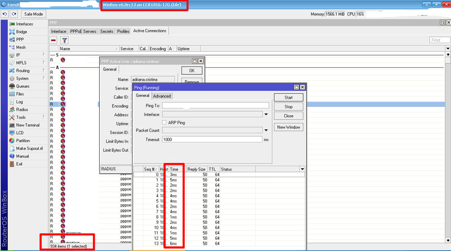Open Routing sidebar menu

coord(23,71)
